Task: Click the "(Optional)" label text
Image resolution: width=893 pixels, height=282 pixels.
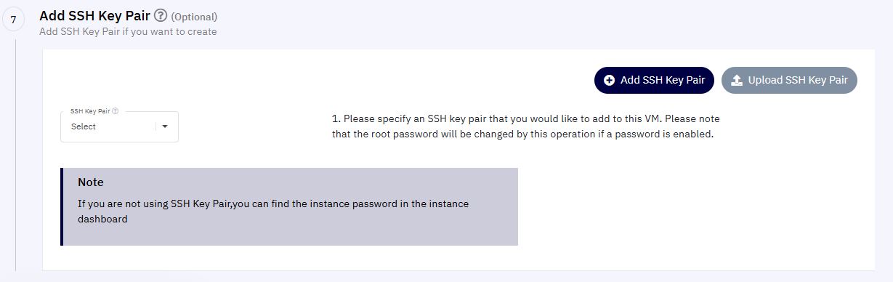Action: click(x=194, y=16)
